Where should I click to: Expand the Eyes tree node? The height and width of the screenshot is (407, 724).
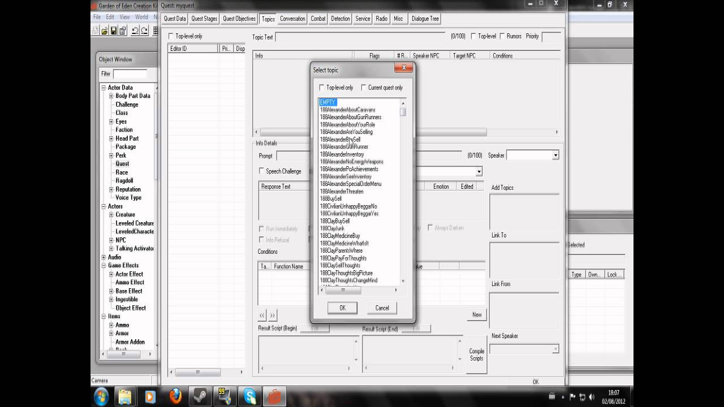[x=111, y=122]
